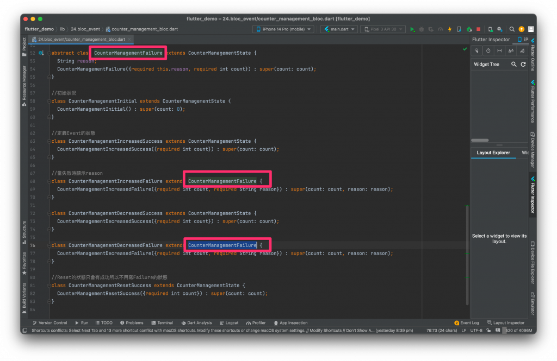Collapse CounterManagementIncreasedFailure class fold marker
The width and height of the screenshot is (557, 361).
point(49,181)
